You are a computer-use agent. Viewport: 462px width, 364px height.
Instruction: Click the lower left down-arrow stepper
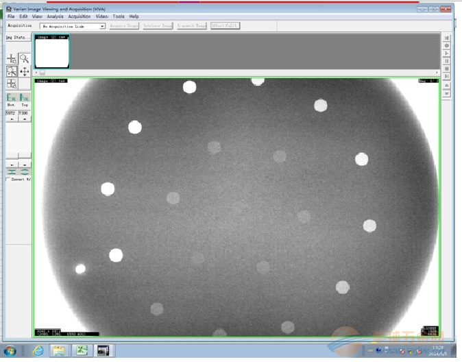[x=12, y=165]
